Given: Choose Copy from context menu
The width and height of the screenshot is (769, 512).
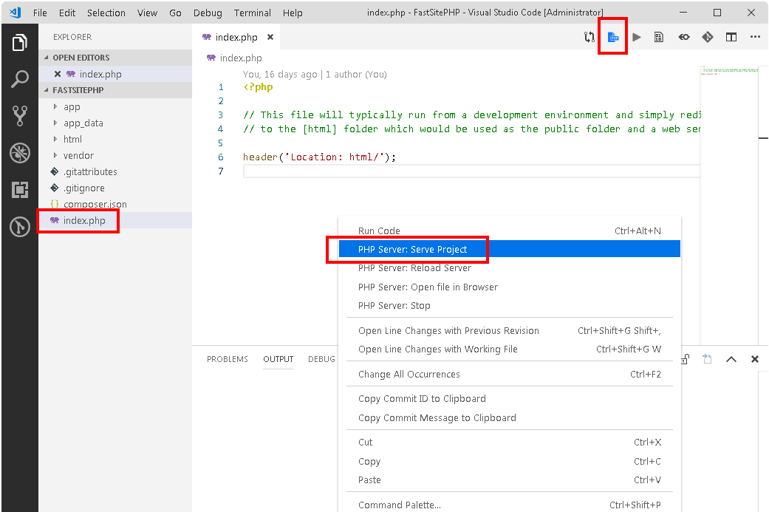Looking at the screenshot, I should point(509,462).
